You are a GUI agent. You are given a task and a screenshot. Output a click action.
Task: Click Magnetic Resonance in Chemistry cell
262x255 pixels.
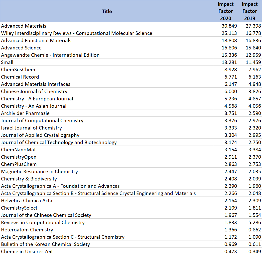[x=40, y=171]
